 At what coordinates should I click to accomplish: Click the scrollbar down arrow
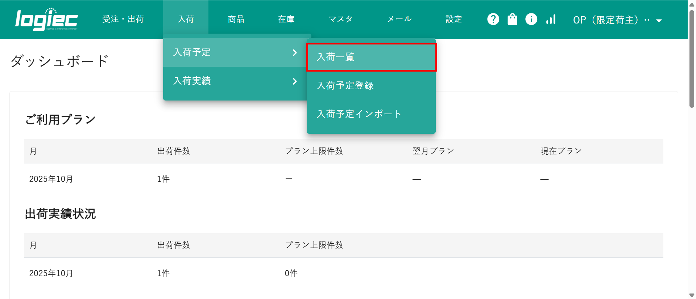(x=692, y=295)
